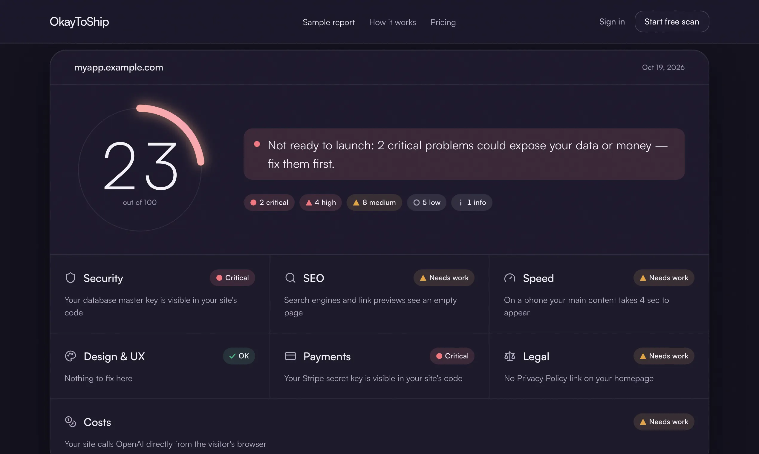
Task: Click "Search engines and link previews" description
Action: (370, 306)
